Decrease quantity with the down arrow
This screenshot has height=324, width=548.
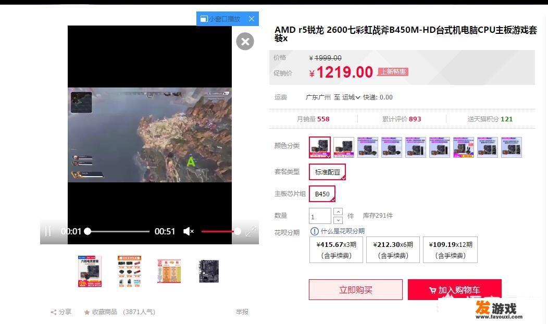click(x=338, y=220)
